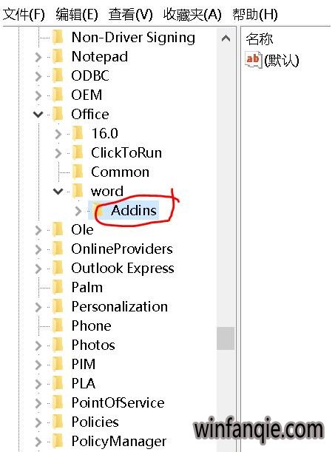Click the 16.0 folder icon
Screen dimensions: 335x452
[x=78, y=133]
